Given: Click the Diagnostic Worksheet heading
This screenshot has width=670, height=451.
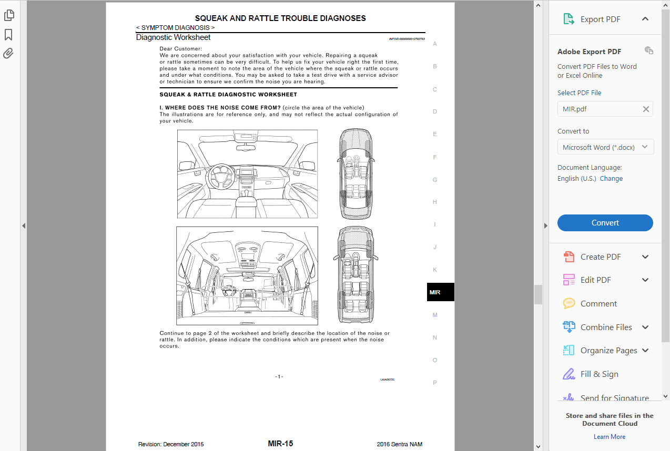Looking at the screenshot, I should (x=173, y=37).
